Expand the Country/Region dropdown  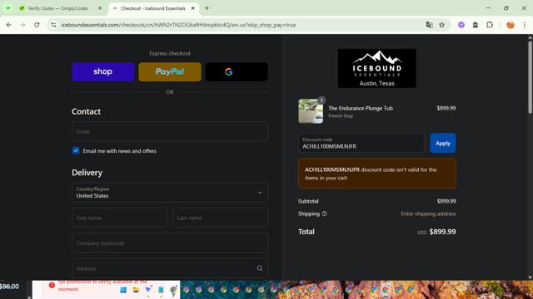click(x=170, y=192)
